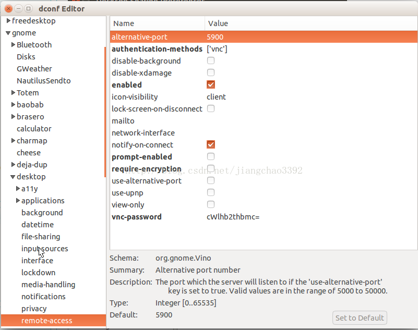Click the tree panel vertical scrollbar
Screen dimensions: 418x330
tap(105, 112)
